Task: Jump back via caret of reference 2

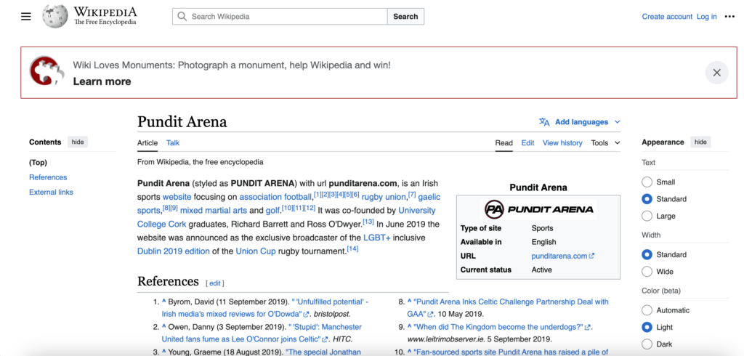Action: pyautogui.click(x=164, y=326)
